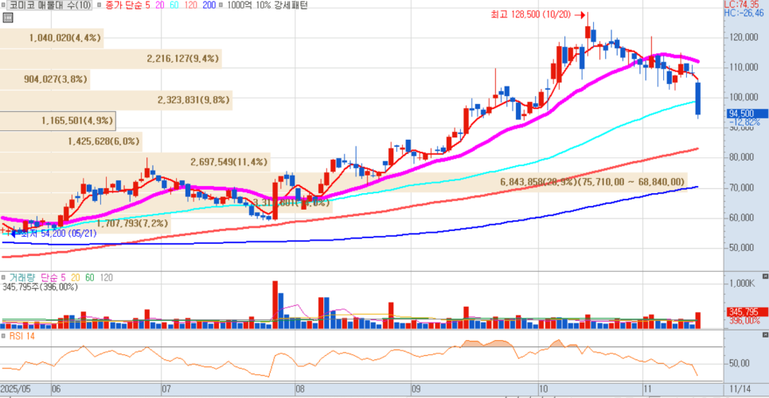The image size is (769, 398).
Task: Click the 80,000 price axis label
Action: pyautogui.click(x=740, y=157)
